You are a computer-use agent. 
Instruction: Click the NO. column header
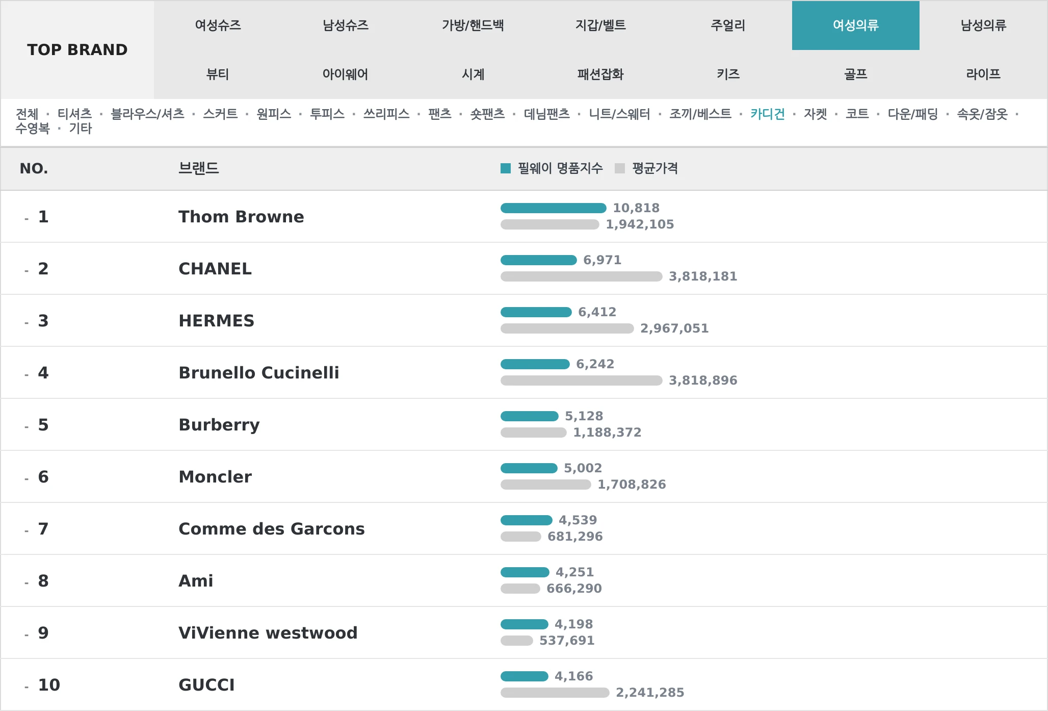tap(34, 169)
